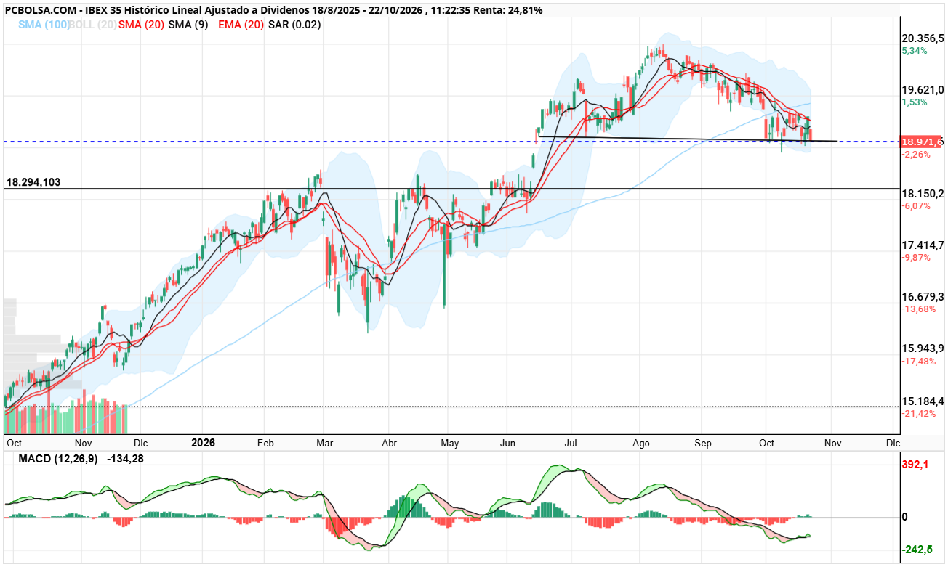Select the Abr month label
This screenshot has height=567, width=948.
pos(389,442)
